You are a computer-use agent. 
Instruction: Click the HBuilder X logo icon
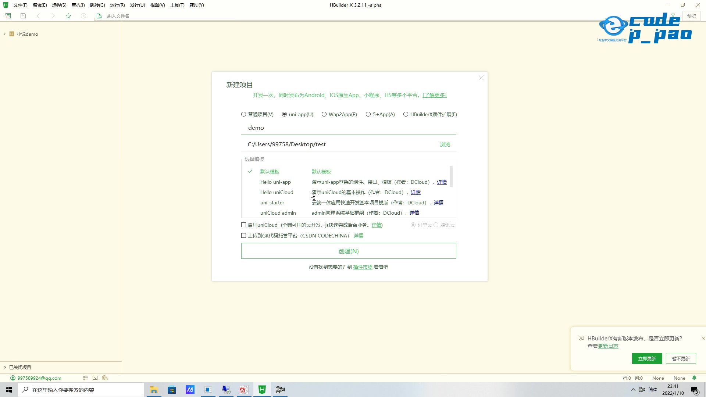(6, 5)
